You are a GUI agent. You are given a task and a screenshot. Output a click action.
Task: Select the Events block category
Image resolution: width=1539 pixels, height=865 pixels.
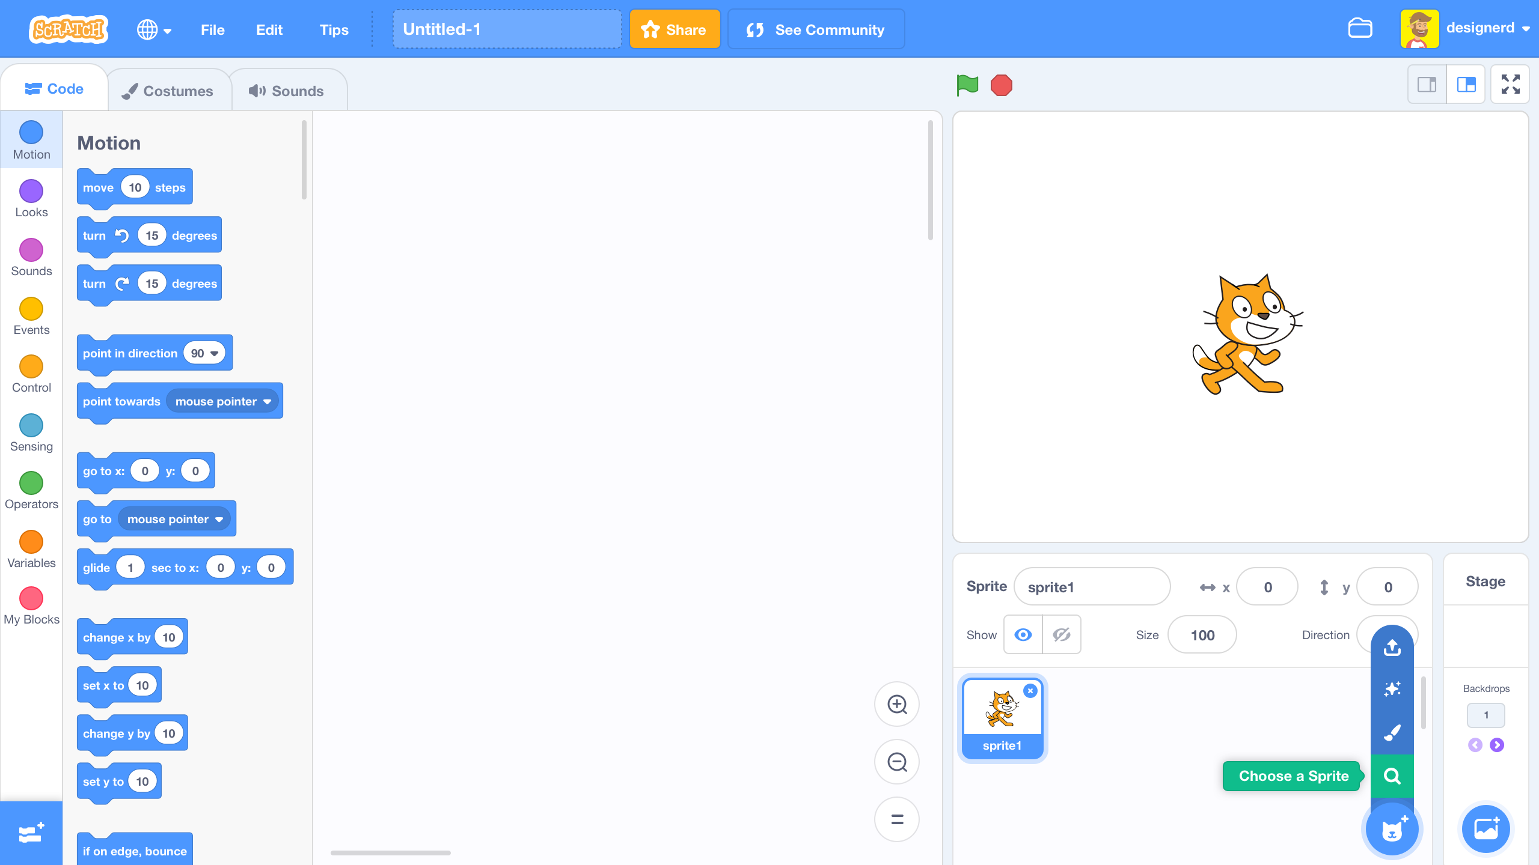pos(31,315)
